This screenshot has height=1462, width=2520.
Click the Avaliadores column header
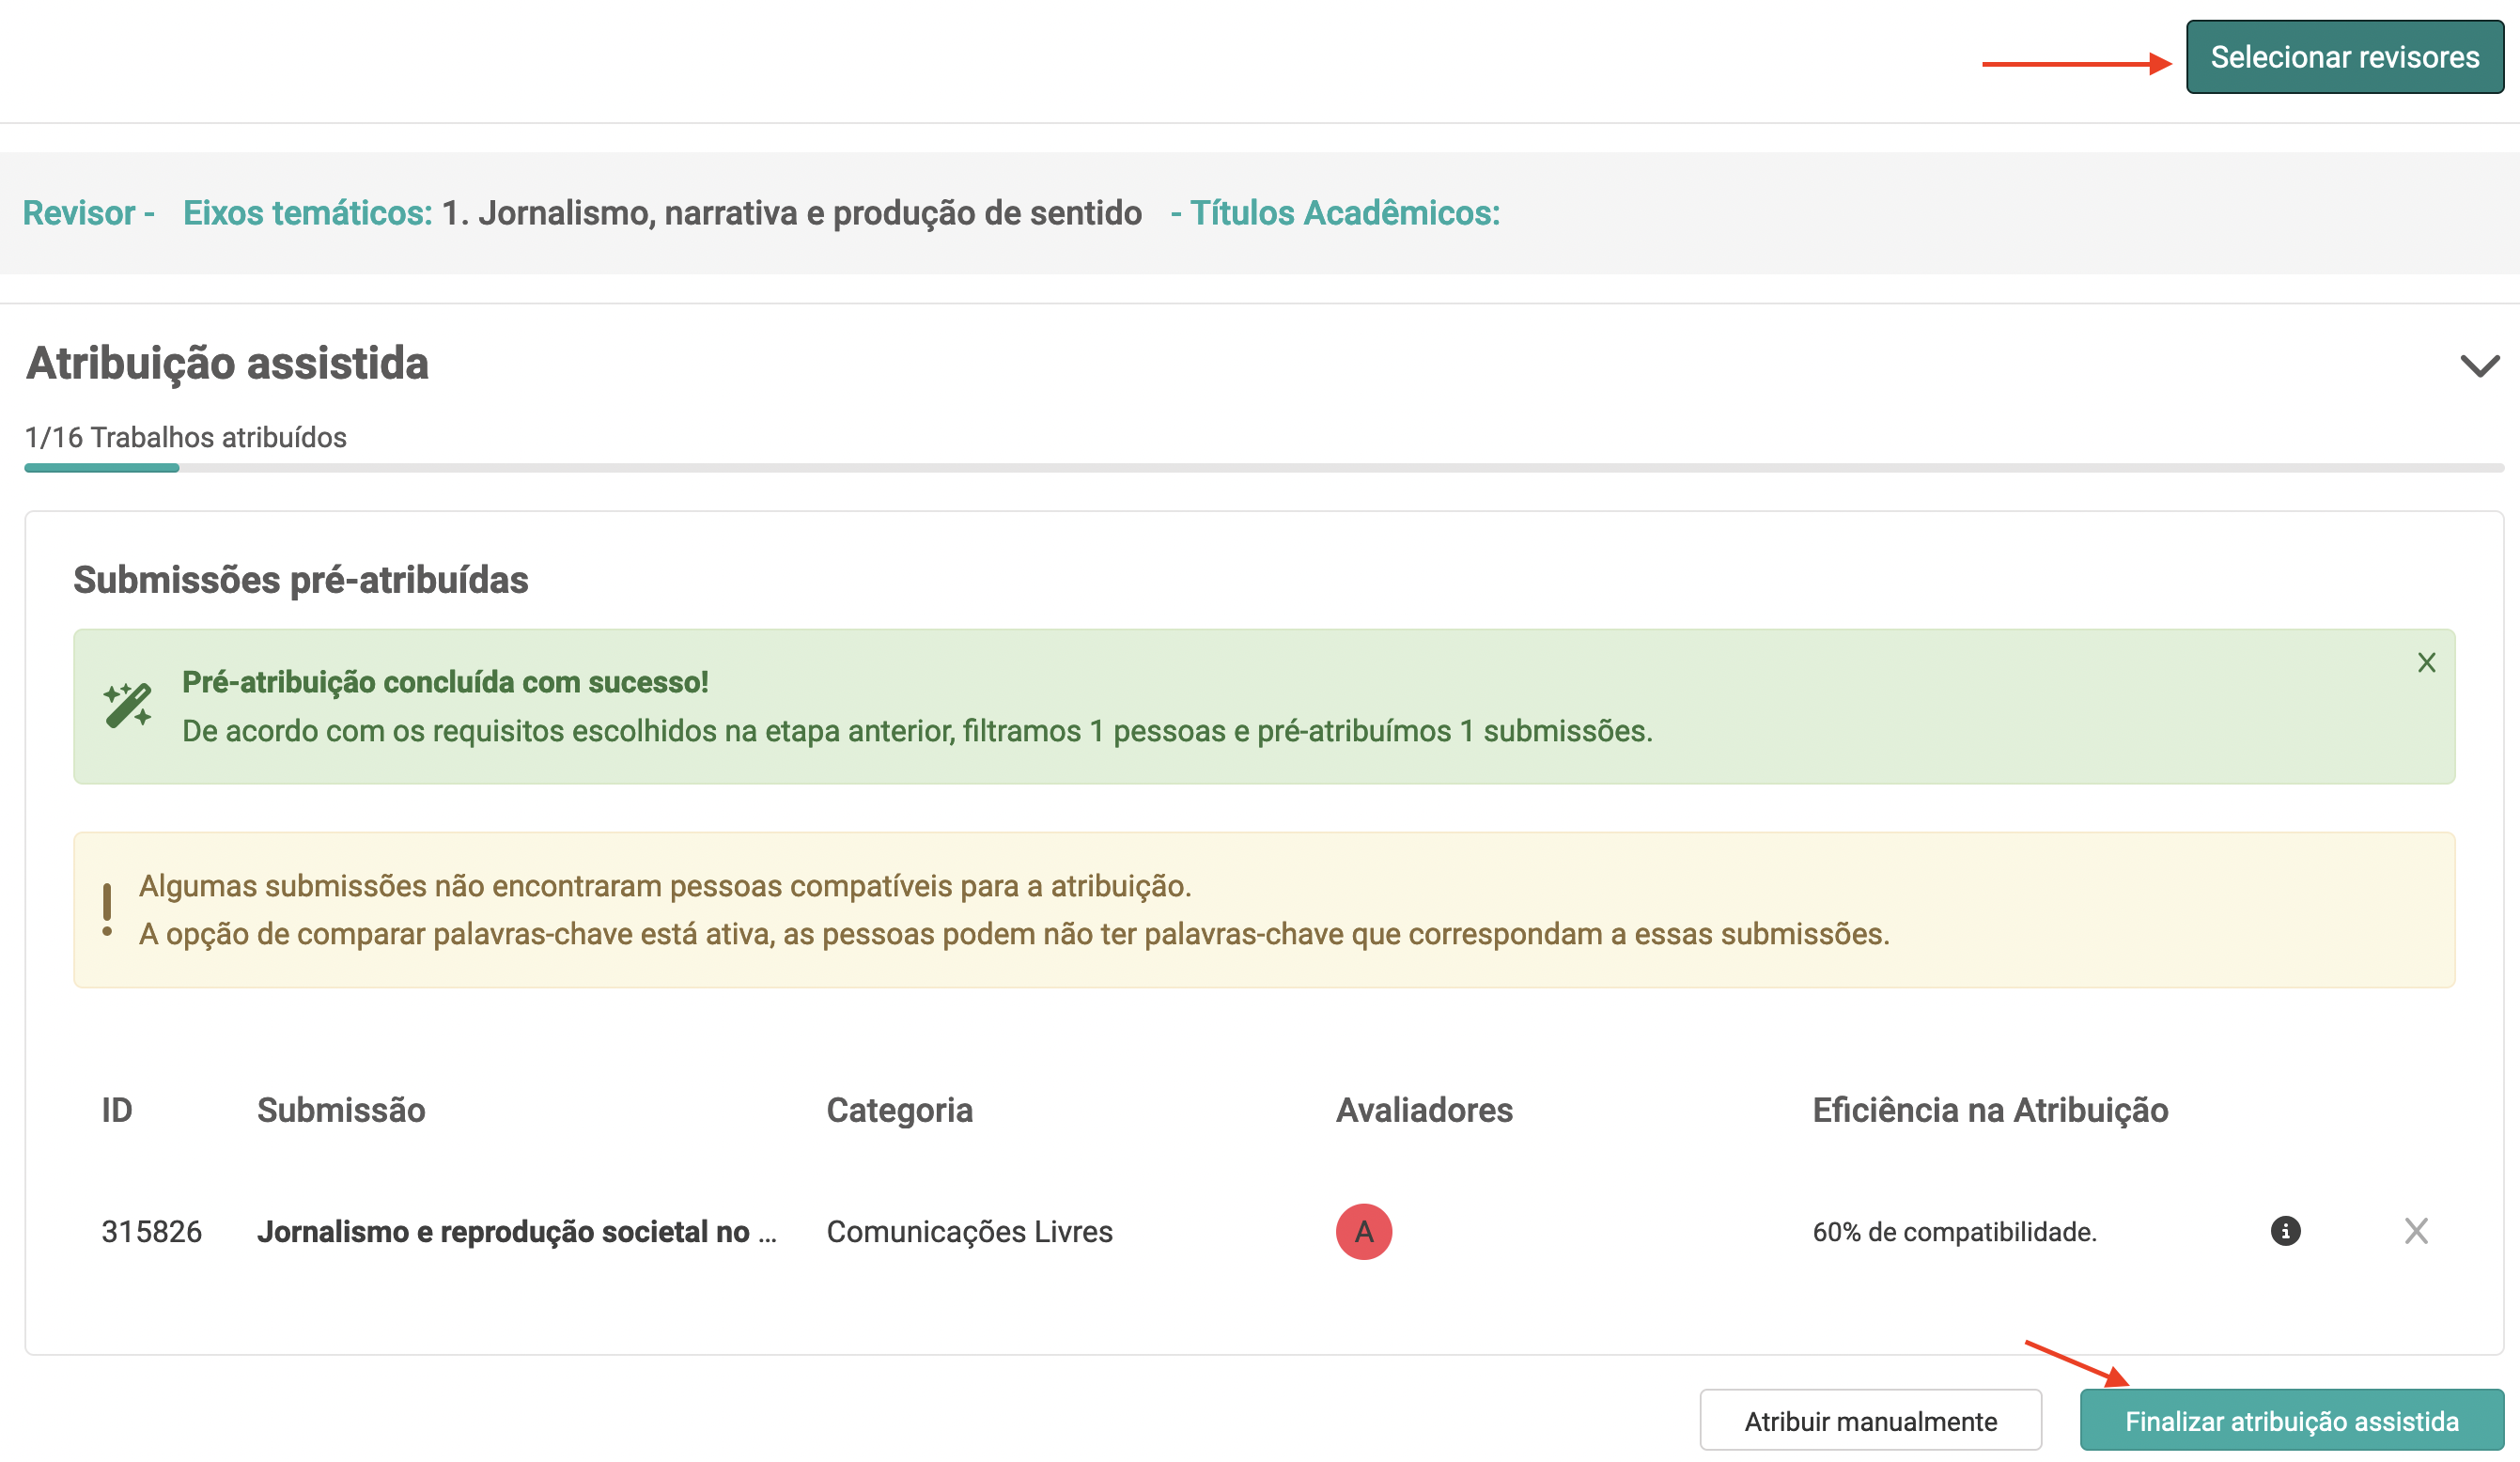coord(1424,1110)
